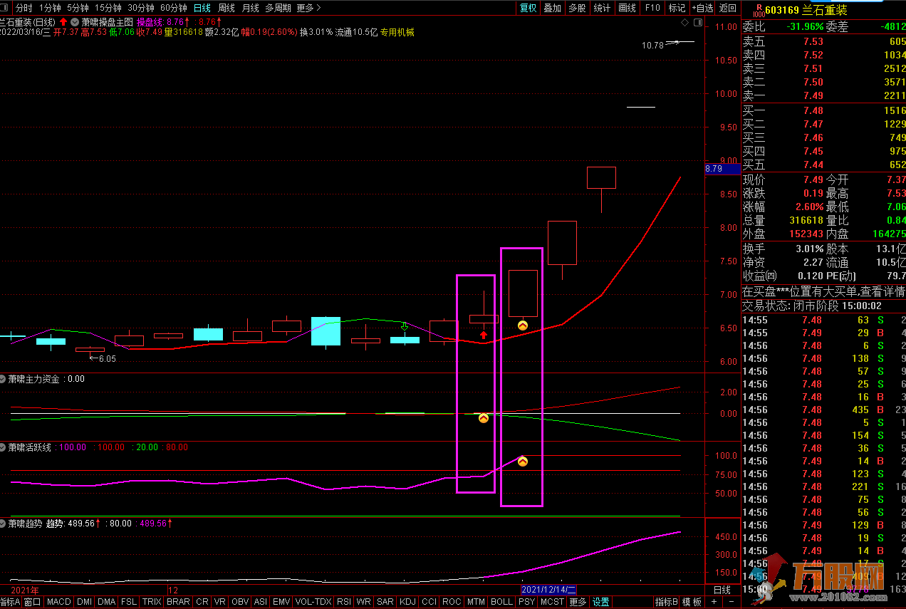Switch indicator to WR
This screenshot has width=906, height=609.
pyautogui.click(x=363, y=602)
